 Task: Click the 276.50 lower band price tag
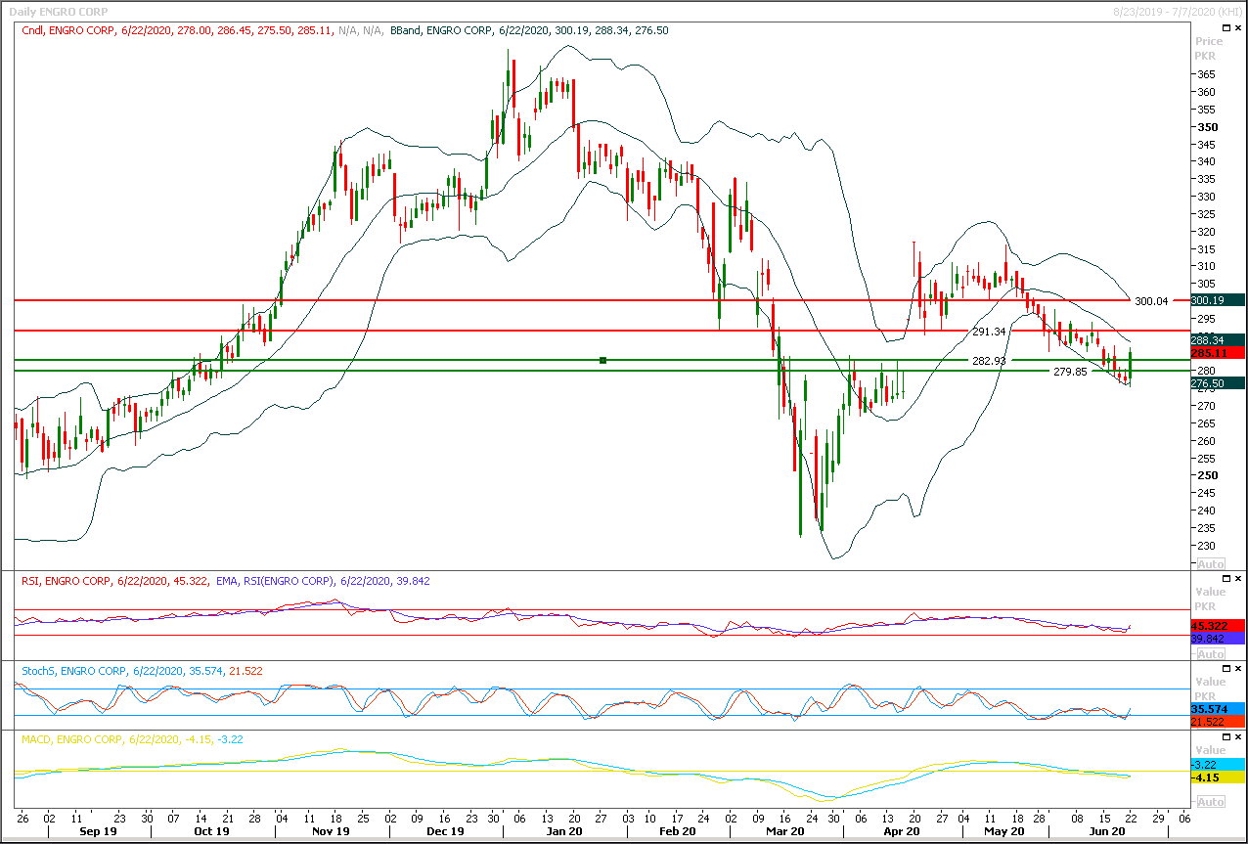[1218, 383]
